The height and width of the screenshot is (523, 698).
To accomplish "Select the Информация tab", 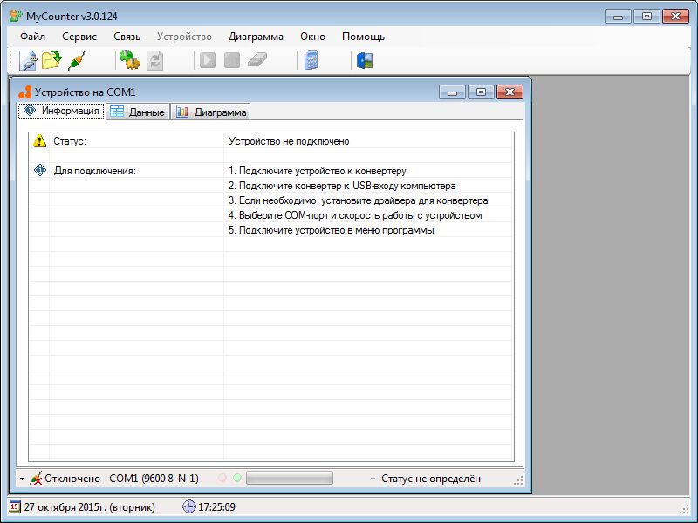I will [61, 111].
